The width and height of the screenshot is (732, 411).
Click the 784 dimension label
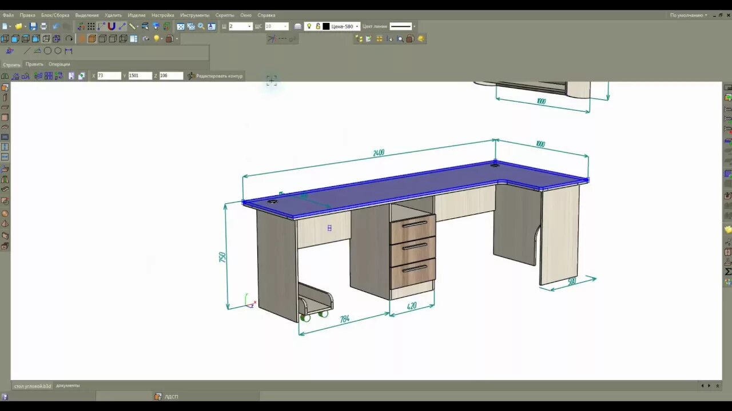tap(344, 320)
